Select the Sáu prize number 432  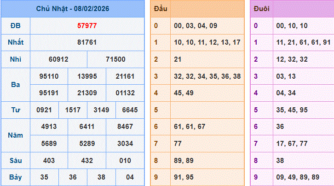[x=87, y=160]
